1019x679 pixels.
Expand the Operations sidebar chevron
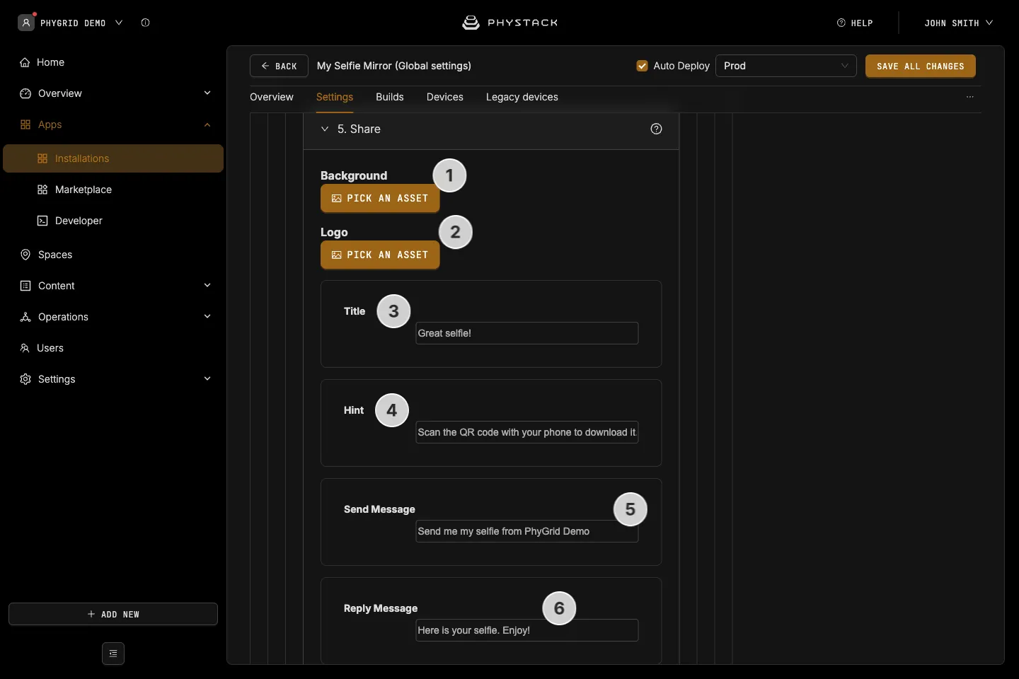tap(207, 317)
